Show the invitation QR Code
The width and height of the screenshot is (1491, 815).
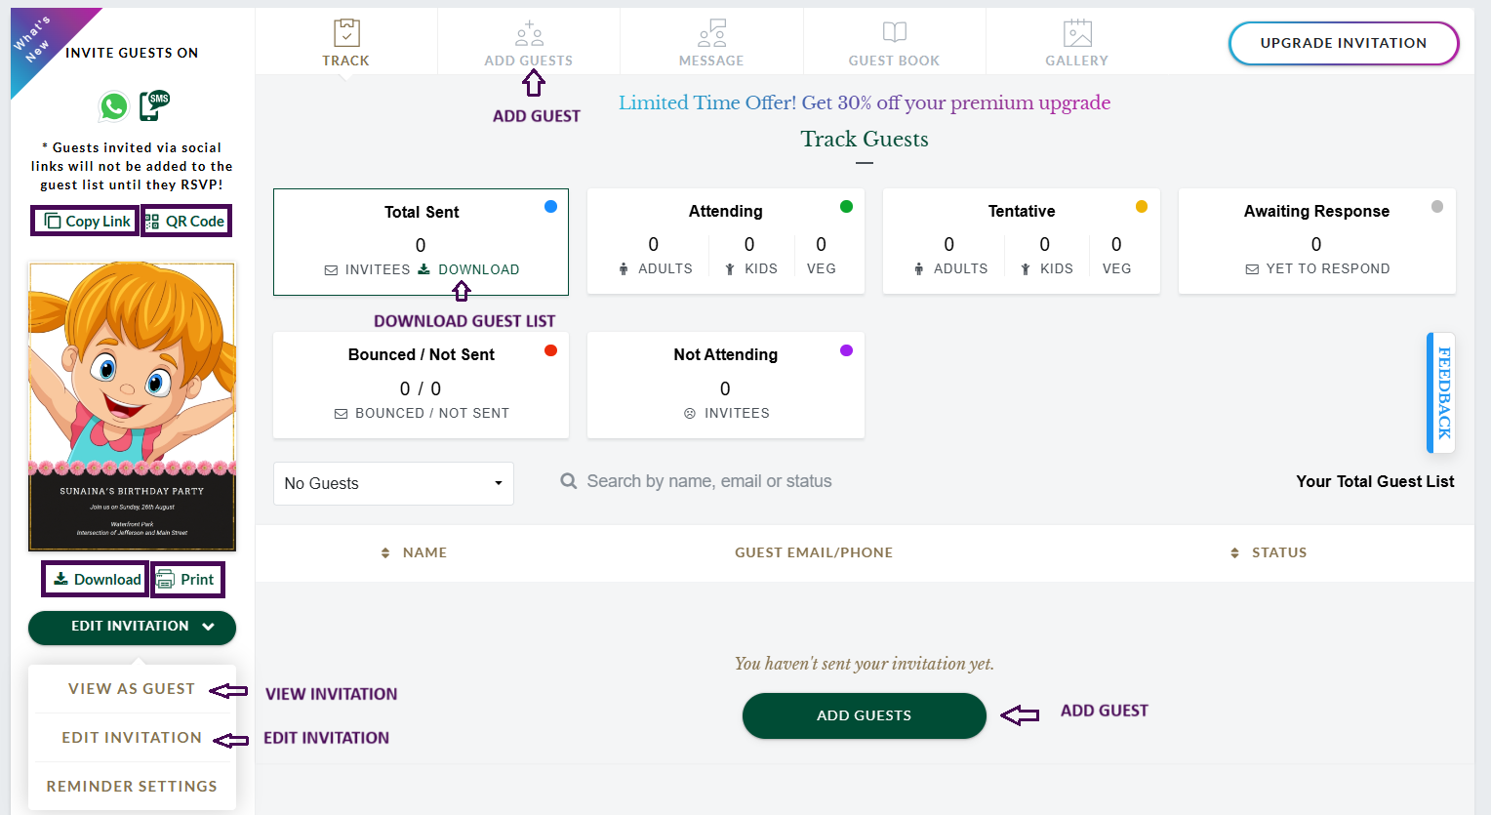click(x=186, y=222)
